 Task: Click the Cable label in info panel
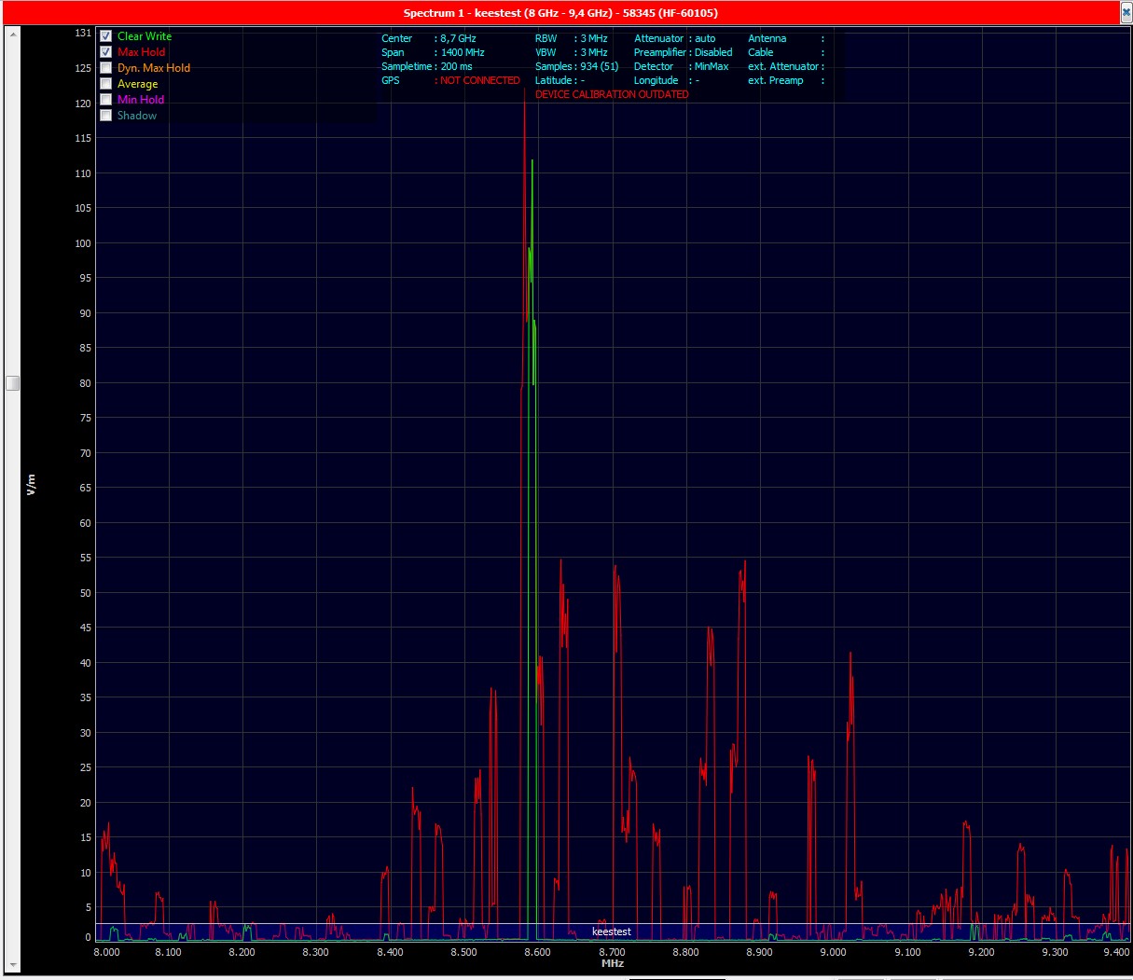click(760, 52)
